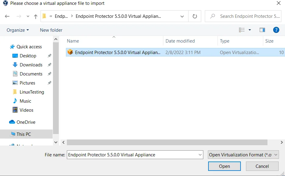The image size is (285, 176).
Task: Click the pin icon next to Documents
Action: (49, 74)
